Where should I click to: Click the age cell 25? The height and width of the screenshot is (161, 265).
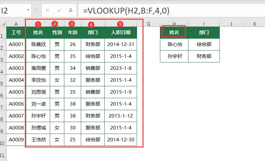point(73,140)
